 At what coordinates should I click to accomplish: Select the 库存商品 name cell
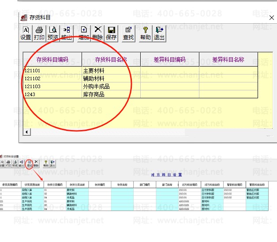pyautogui.click(x=111, y=94)
